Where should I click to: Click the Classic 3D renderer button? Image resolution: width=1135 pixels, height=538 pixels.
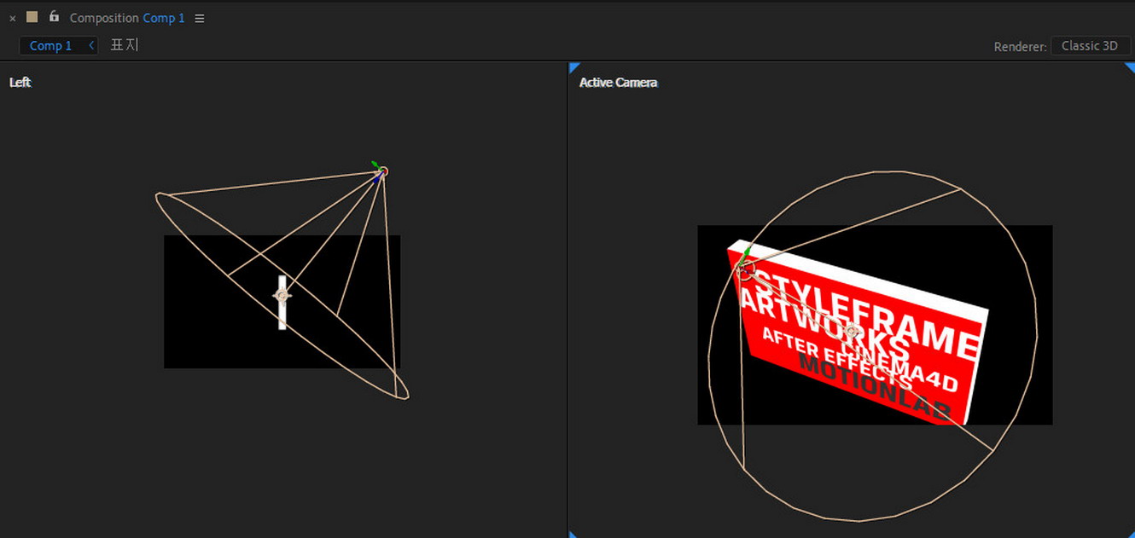1090,46
